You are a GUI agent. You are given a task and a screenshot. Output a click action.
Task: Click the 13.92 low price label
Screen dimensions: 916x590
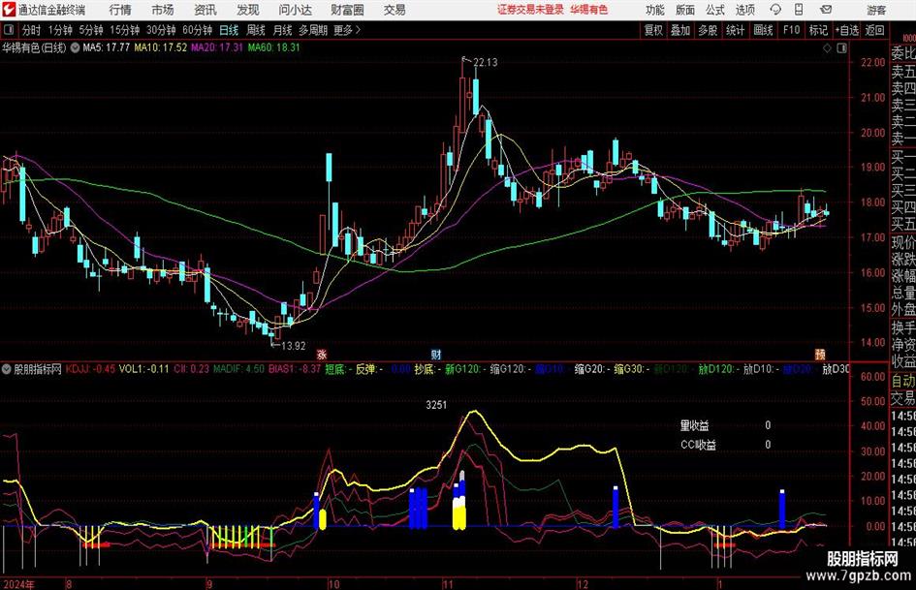coord(294,346)
